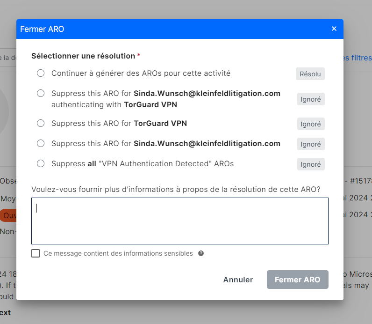
Task: Select suppress all 'VPN Authentication Detected' AROs
Action: 41,163
